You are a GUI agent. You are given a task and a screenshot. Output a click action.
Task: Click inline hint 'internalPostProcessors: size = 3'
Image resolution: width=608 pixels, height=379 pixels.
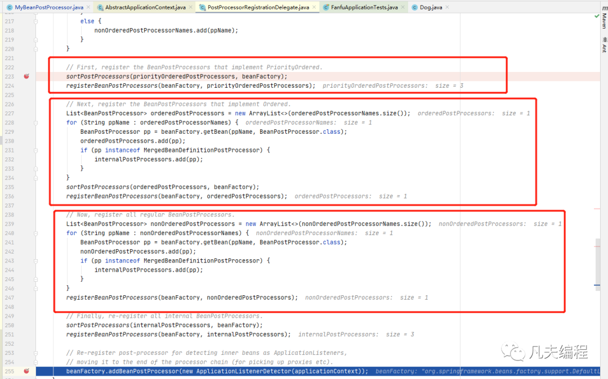(356, 335)
